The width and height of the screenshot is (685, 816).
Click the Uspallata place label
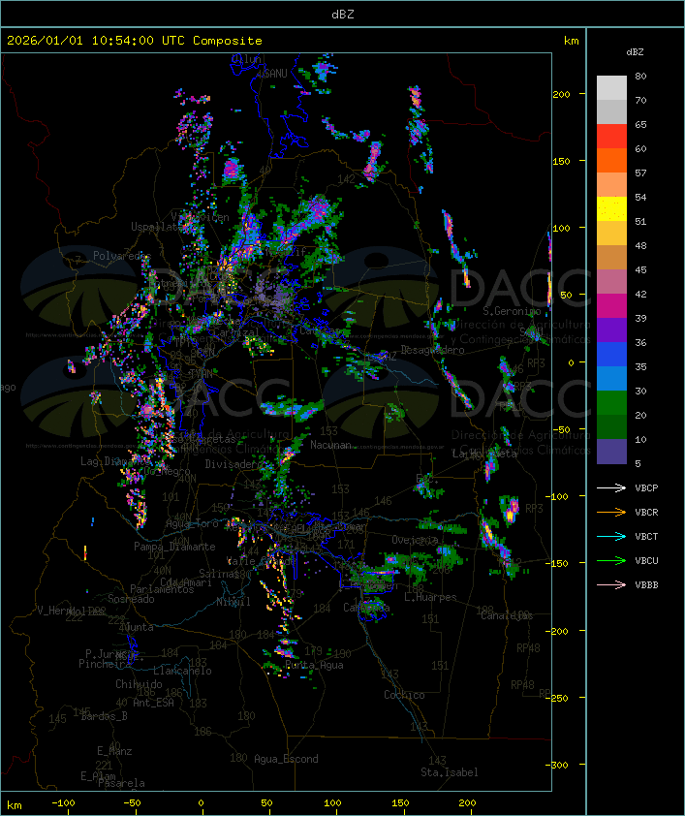[x=156, y=227]
